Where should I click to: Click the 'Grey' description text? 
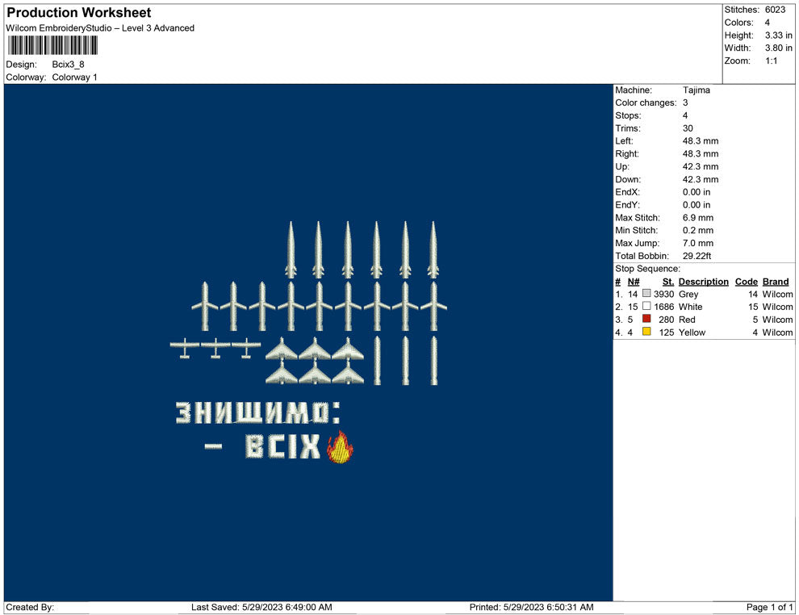688,294
